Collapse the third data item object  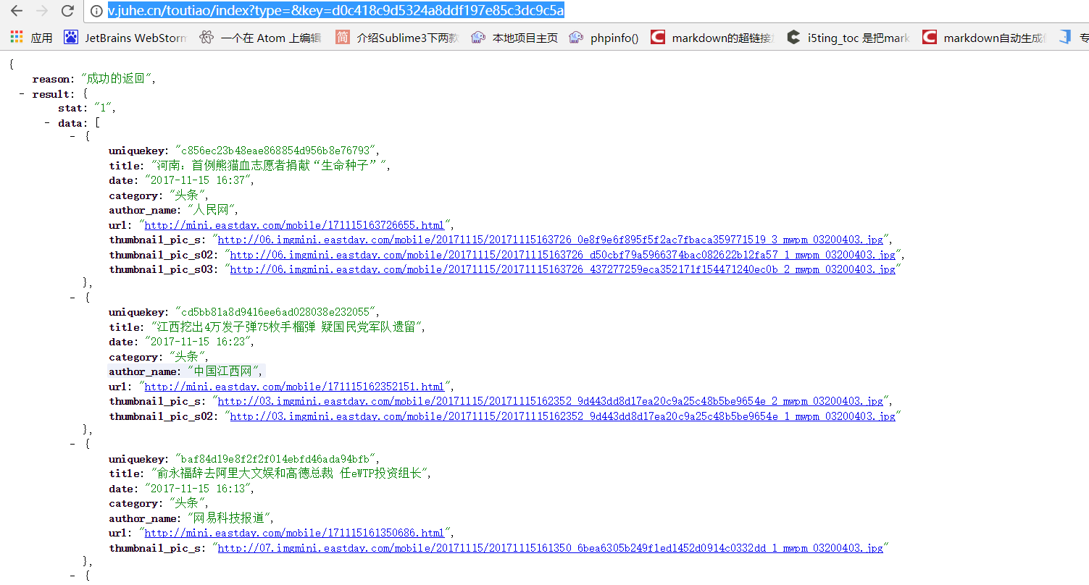(73, 445)
